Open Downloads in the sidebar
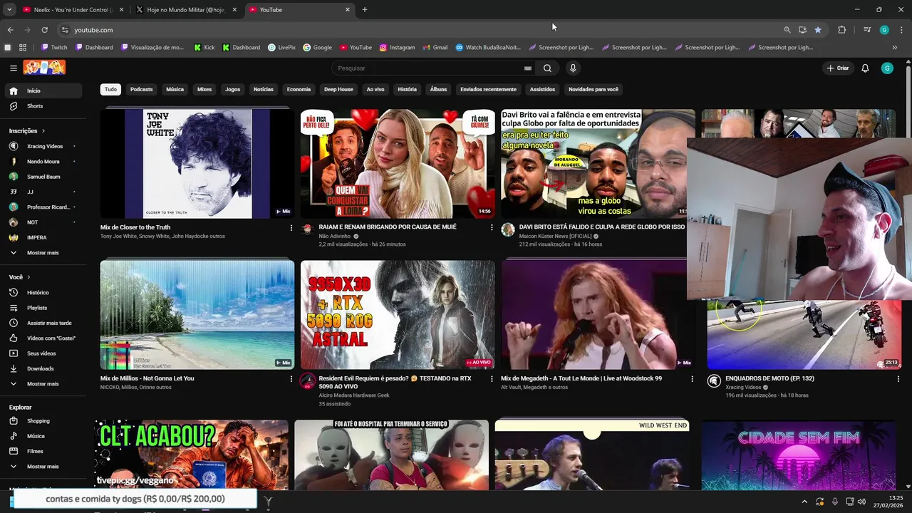The height and width of the screenshot is (513, 912). pyautogui.click(x=45, y=368)
